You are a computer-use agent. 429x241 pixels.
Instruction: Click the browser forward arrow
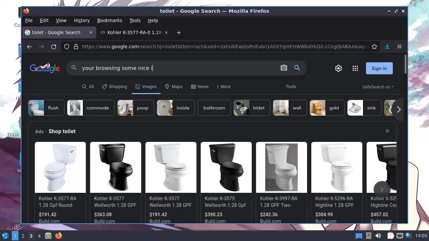42,47
